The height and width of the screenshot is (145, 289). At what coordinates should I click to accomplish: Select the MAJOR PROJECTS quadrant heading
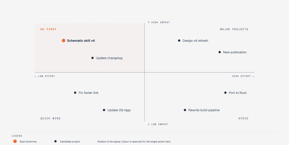click(x=234, y=29)
